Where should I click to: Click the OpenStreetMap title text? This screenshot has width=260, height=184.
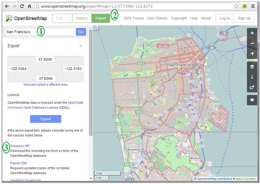(30, 19)
